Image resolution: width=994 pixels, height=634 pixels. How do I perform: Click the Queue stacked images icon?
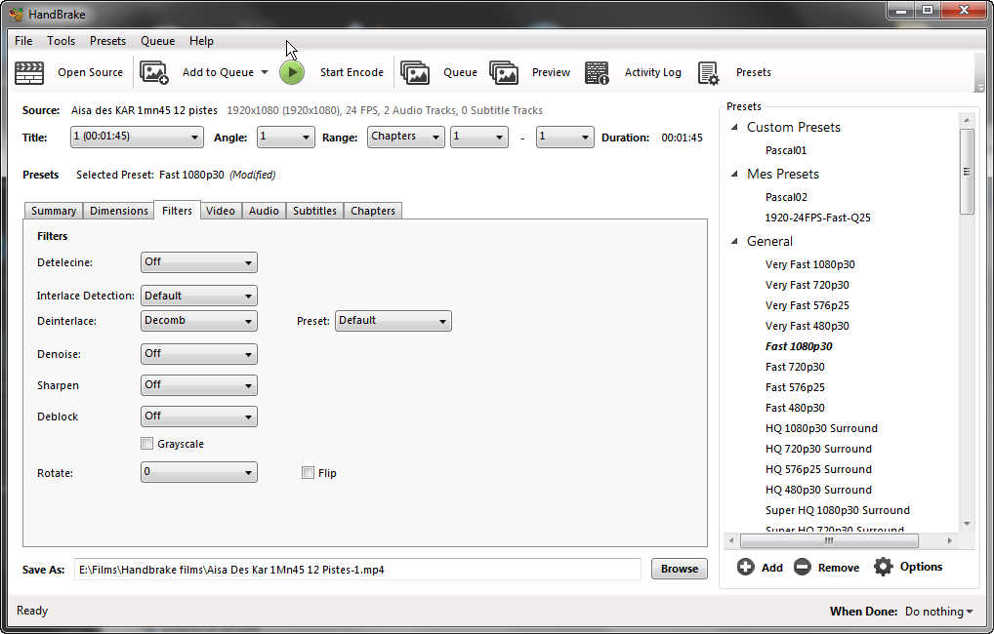tap(415, 73)
